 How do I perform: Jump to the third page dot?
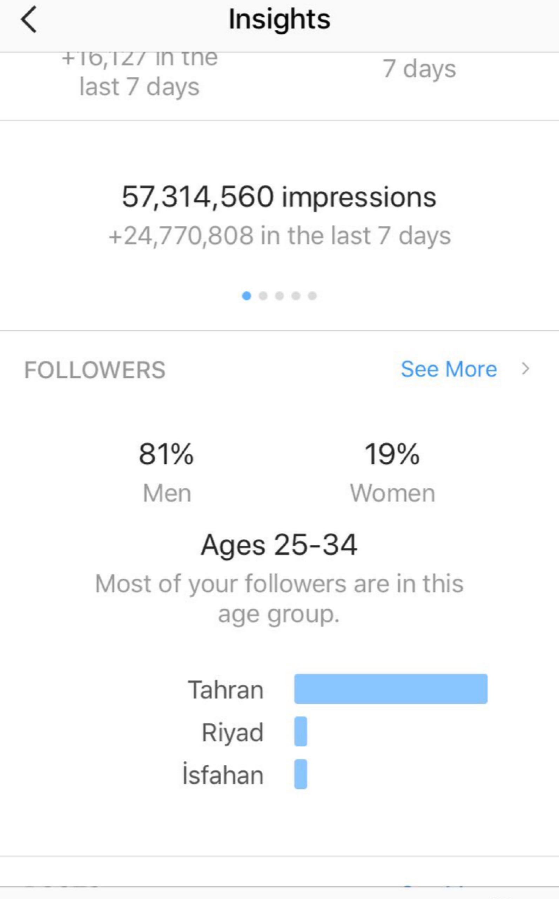(279, 296)
